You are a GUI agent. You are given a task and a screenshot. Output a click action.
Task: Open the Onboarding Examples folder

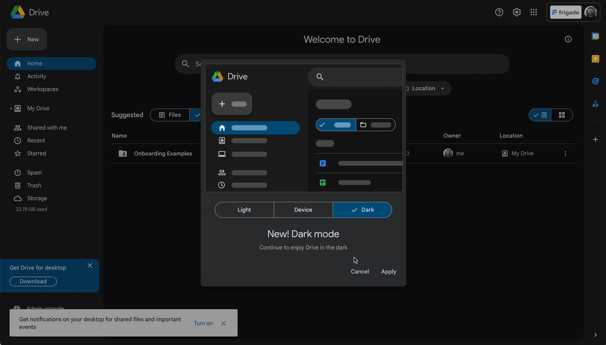coord(163,154)
